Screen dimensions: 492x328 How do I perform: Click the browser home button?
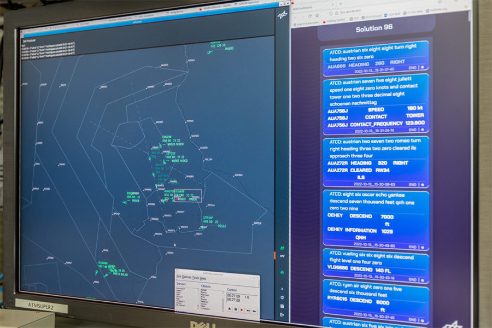tap(317, 15)
